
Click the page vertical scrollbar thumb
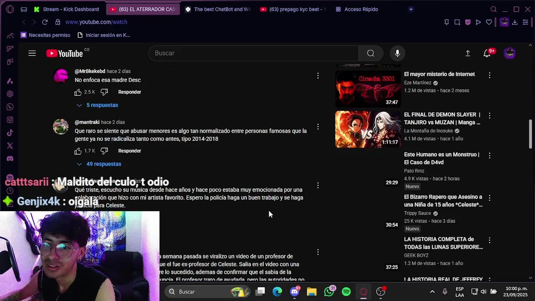tap(531, 134)
